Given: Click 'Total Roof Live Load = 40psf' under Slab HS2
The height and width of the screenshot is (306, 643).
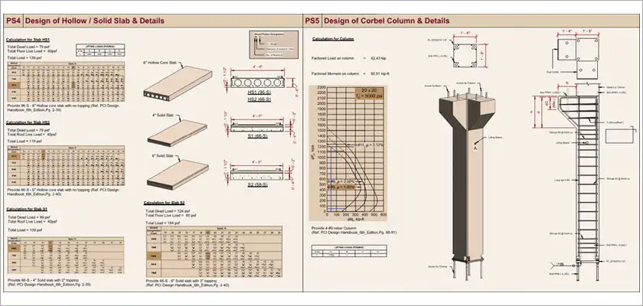Looking at the screenshot, I should [x=32, y=134].
